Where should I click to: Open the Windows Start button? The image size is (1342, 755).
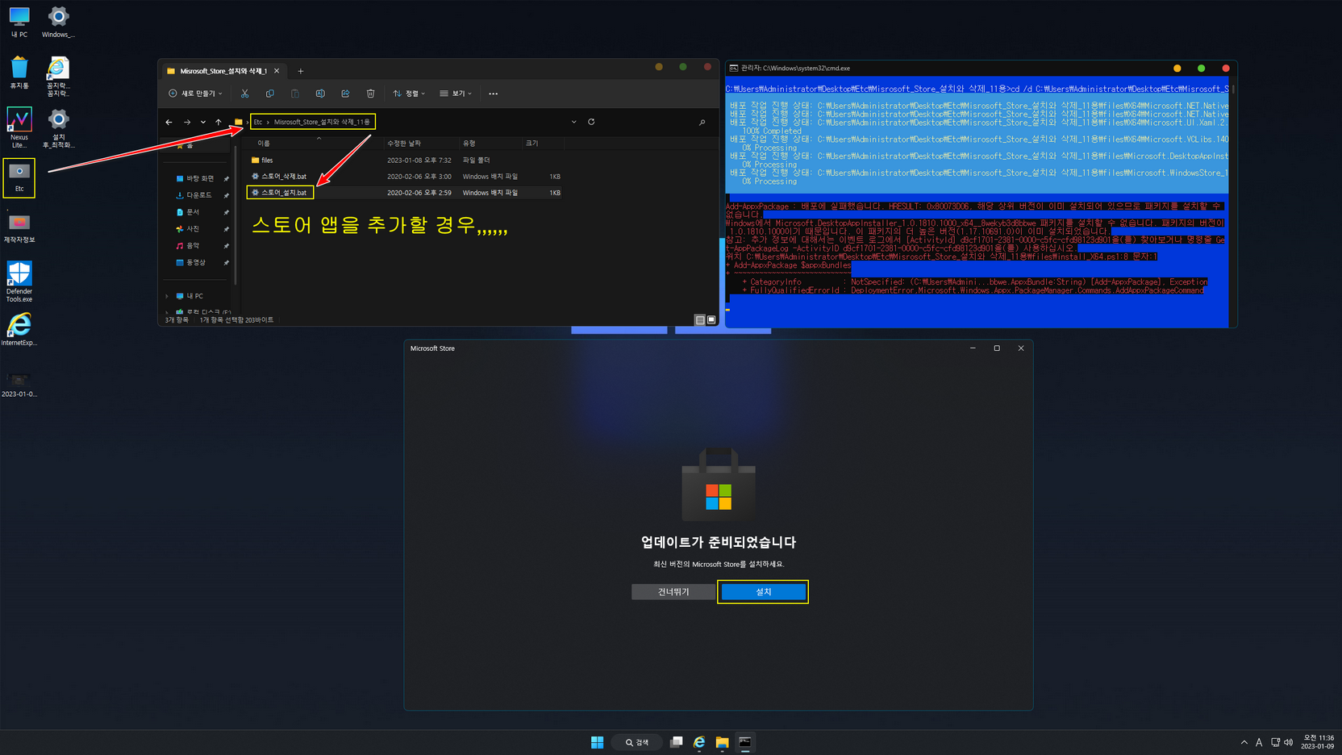pyautogui.click(x=597, y=742)
